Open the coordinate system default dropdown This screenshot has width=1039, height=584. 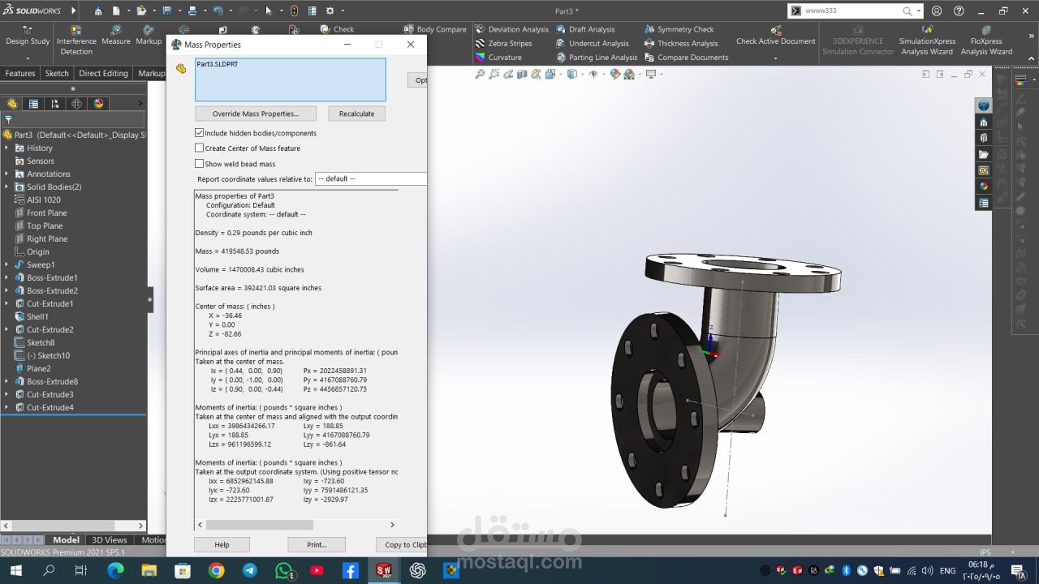(x=370, y=179)
